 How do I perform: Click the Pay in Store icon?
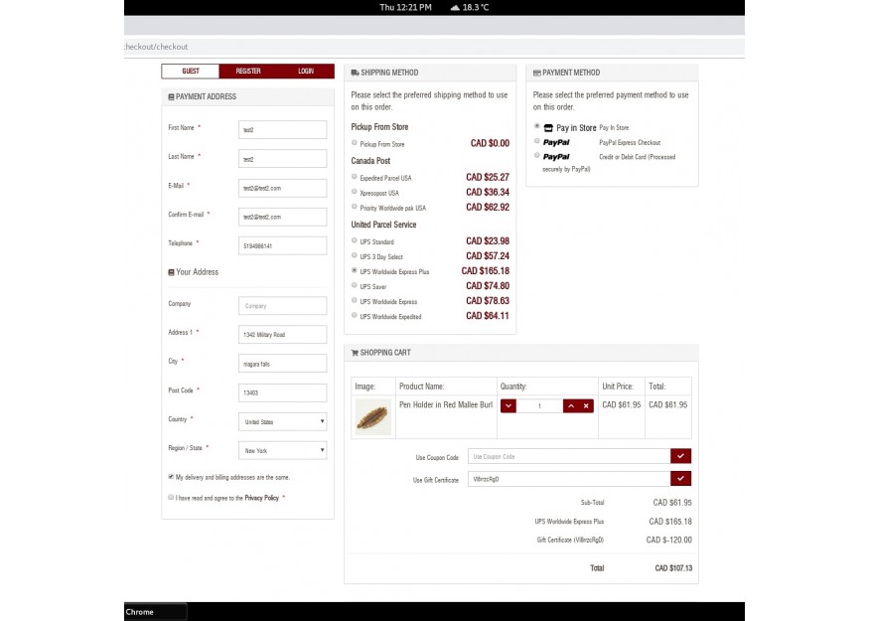[547, 128]
